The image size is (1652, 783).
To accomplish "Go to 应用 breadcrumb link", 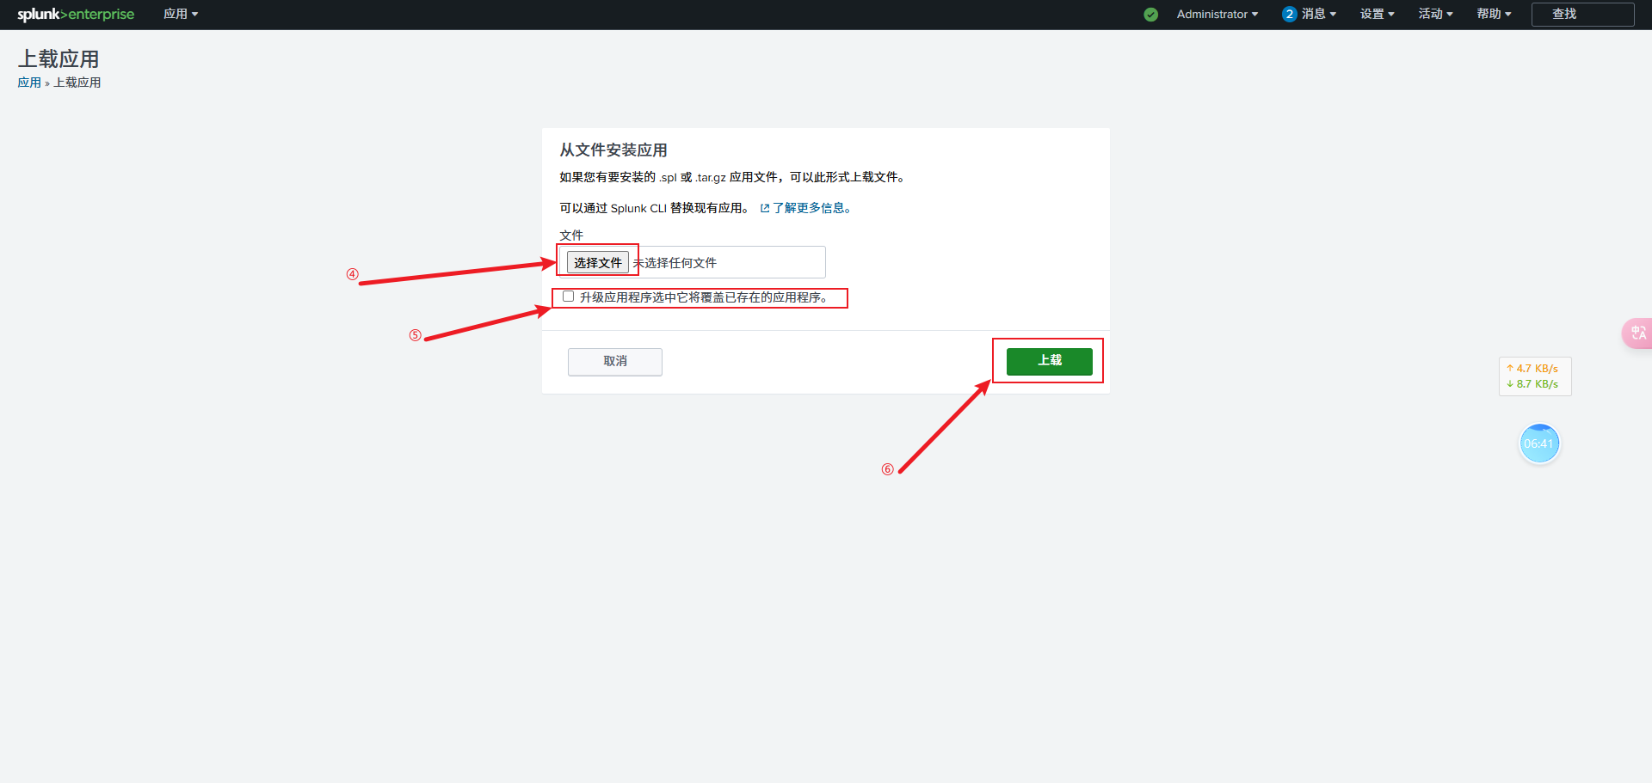I will tap(29, 83).
